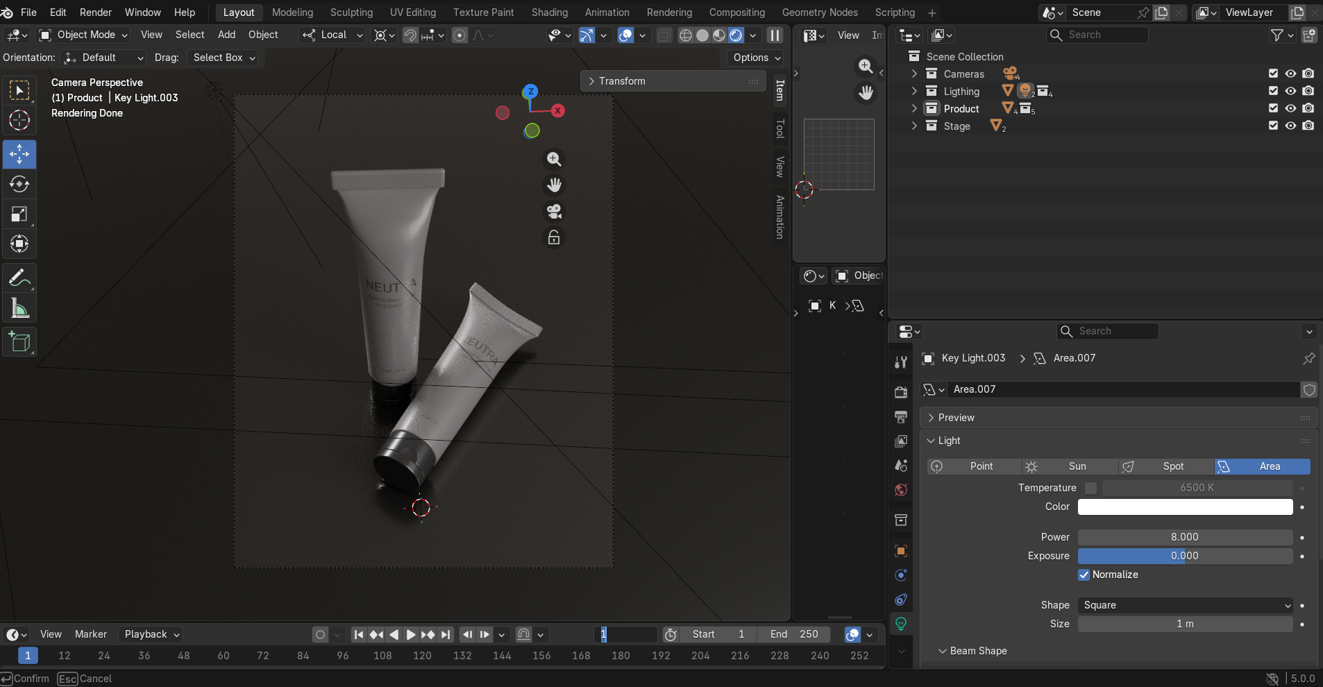This screenshot has width=1323, height=687.
Task: Activate the Scale tool
Action: click(x=19, y=214)
